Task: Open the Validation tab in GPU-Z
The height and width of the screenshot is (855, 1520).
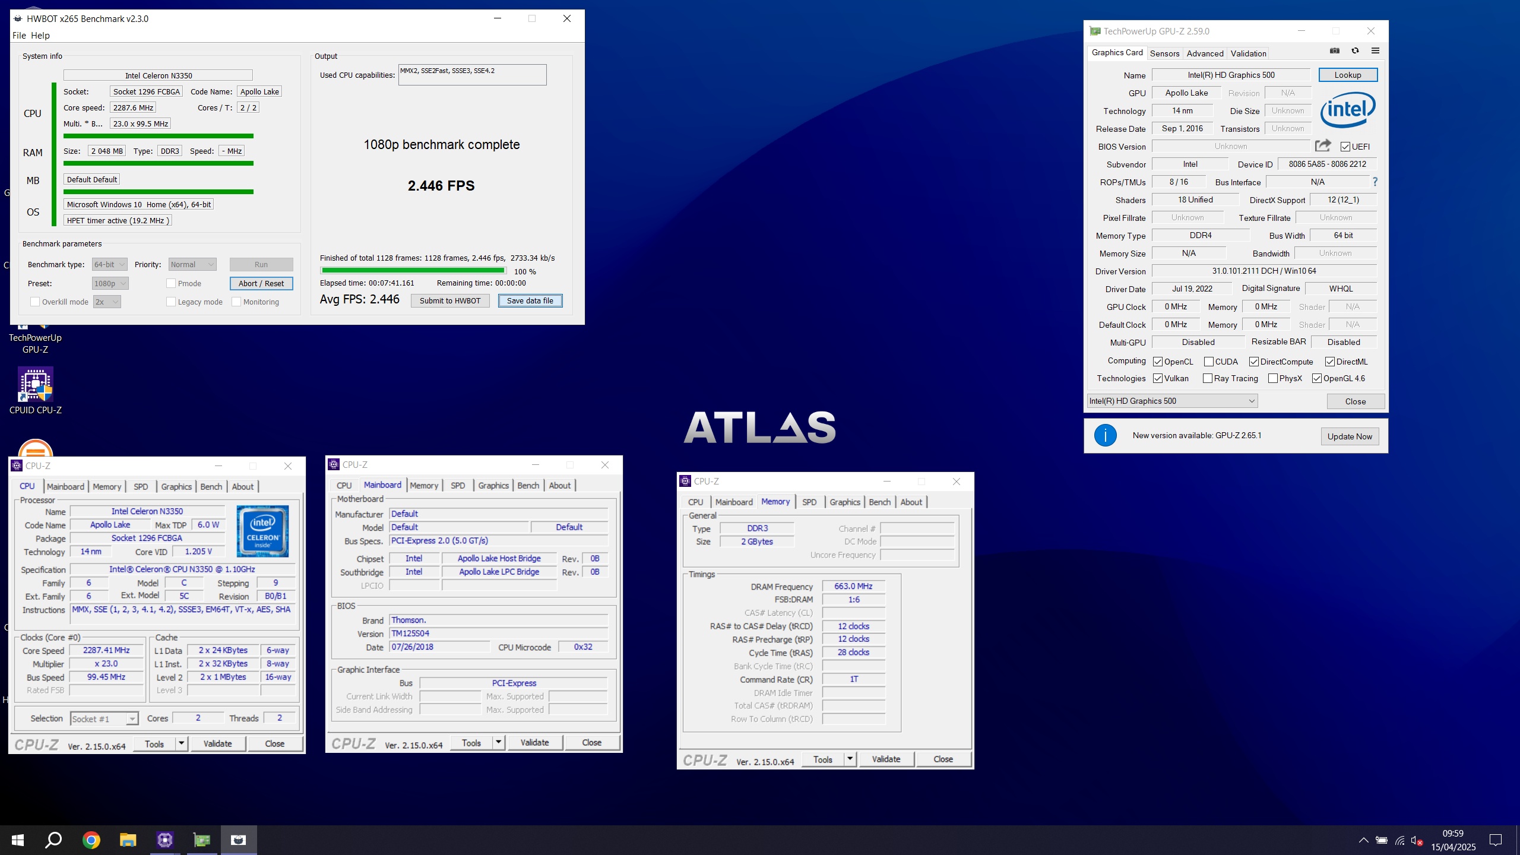Action: [1248, 53]
